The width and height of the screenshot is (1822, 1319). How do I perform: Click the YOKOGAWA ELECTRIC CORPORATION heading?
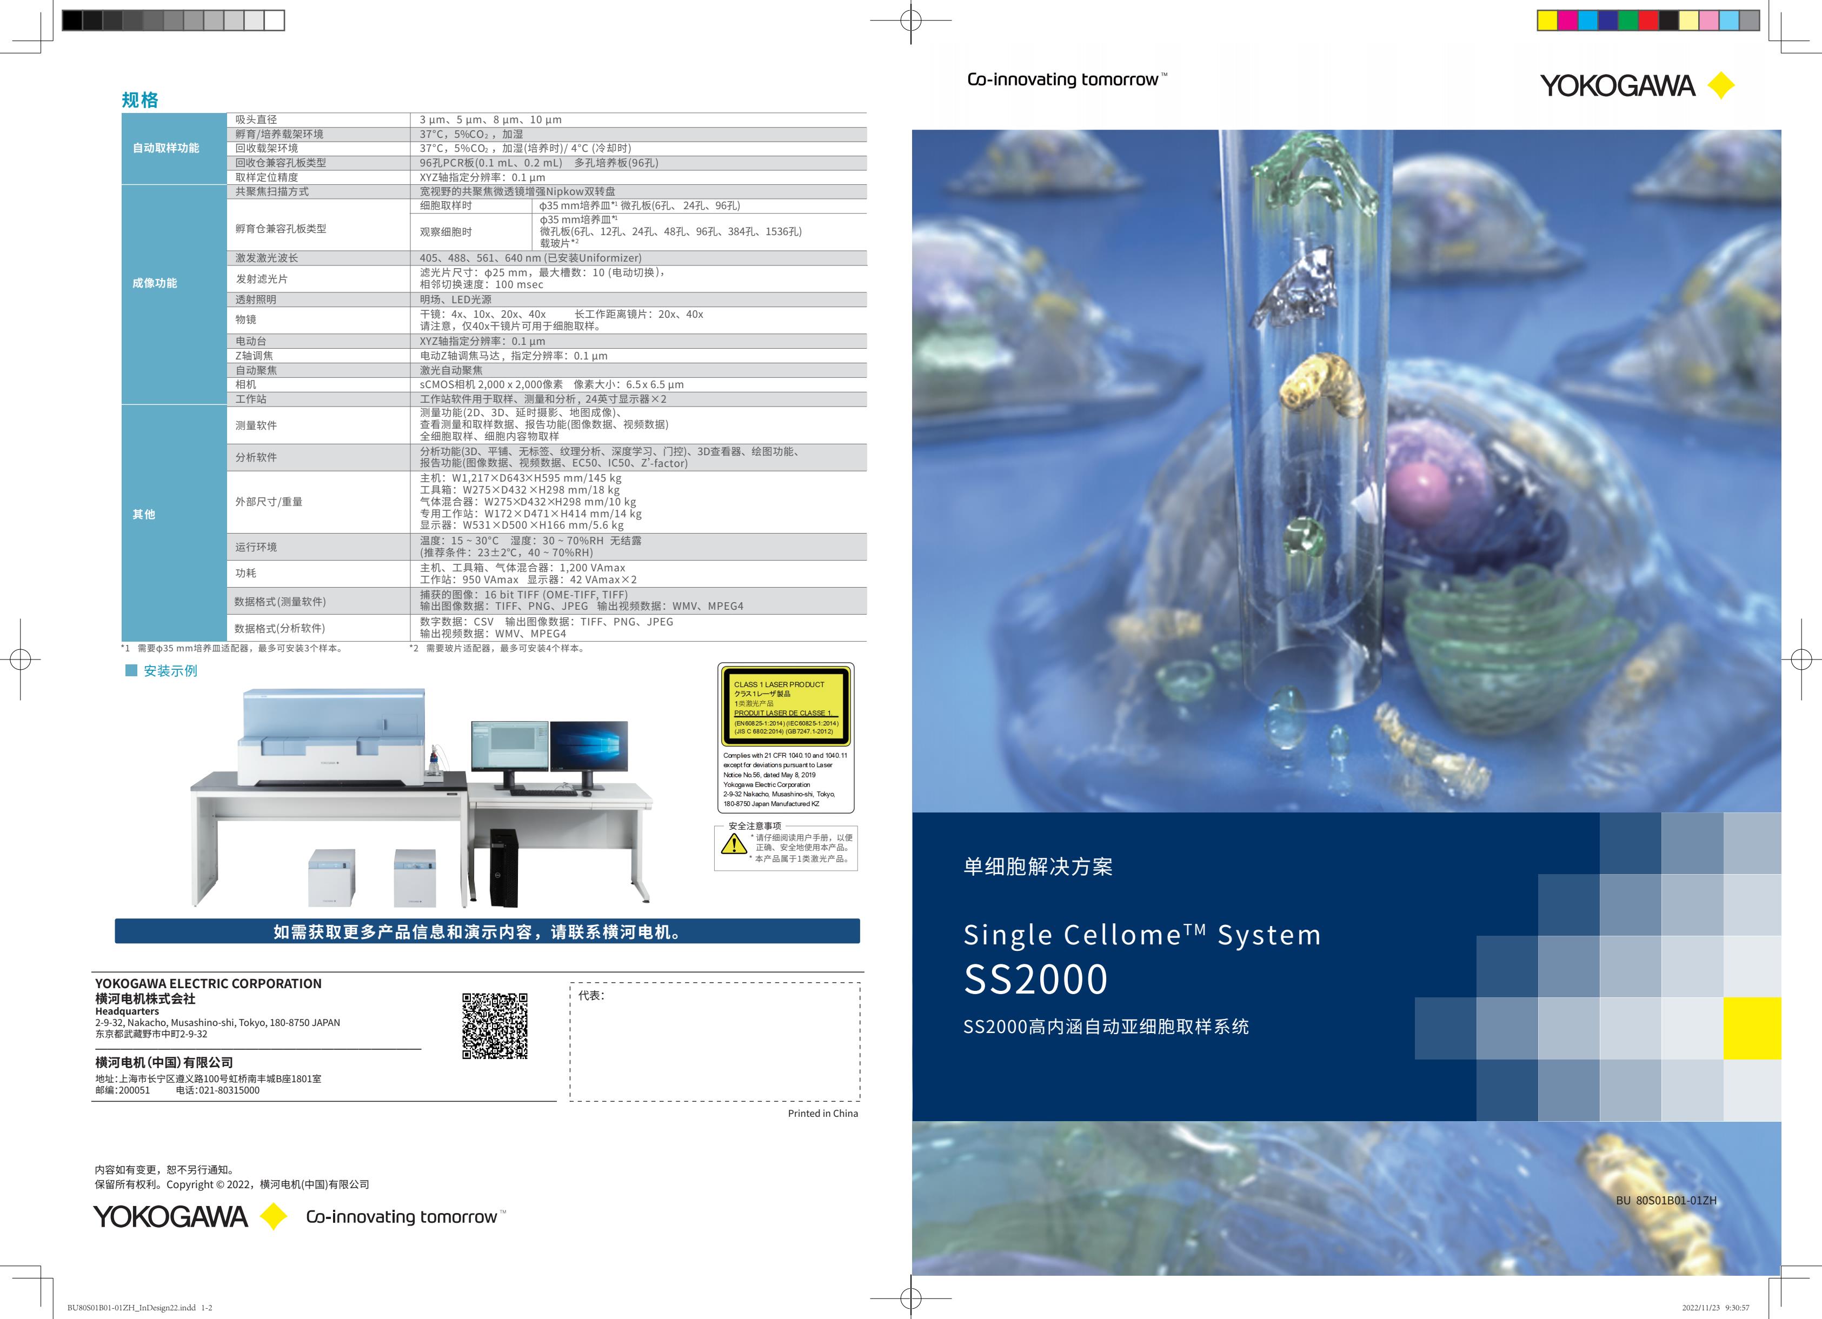tap(208, 983)
